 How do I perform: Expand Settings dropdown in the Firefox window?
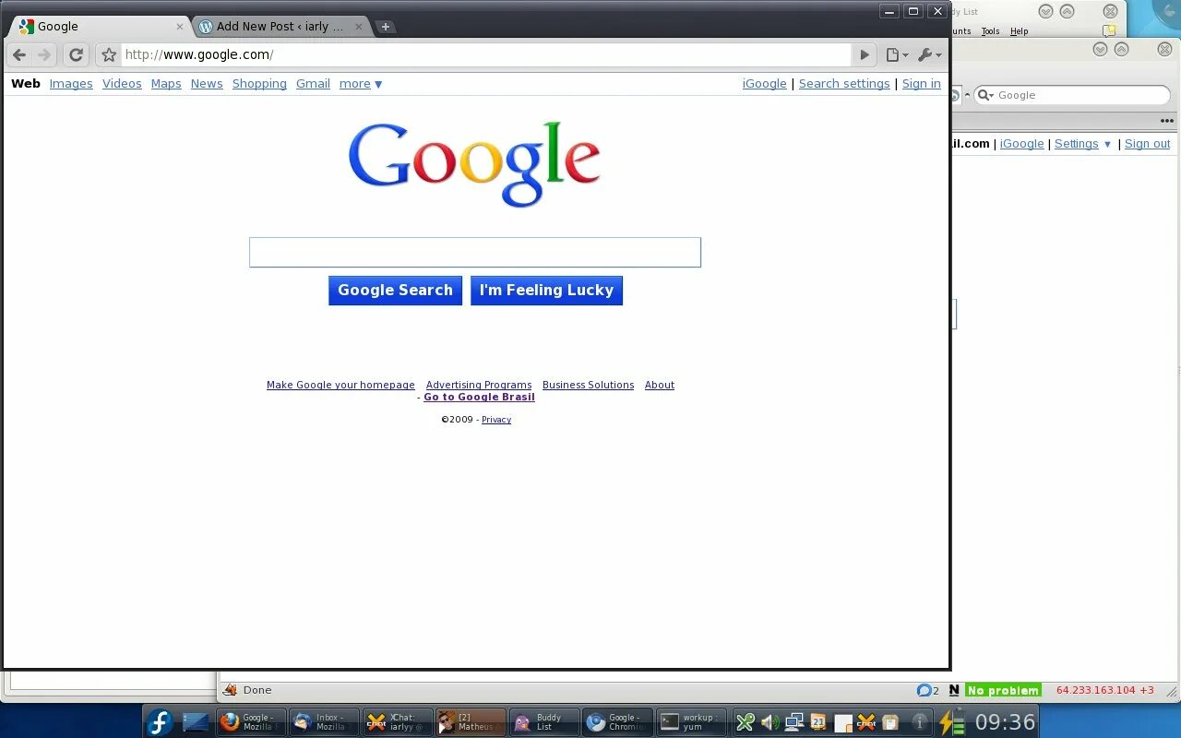[x=1083, y=144]
